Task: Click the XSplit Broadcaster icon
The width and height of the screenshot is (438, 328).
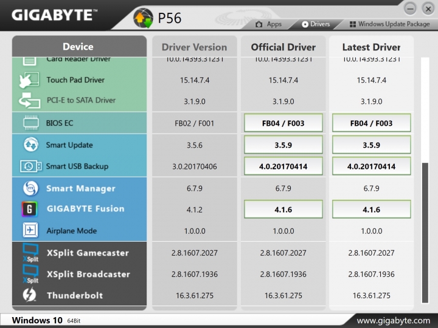Action: coord(30,274)
